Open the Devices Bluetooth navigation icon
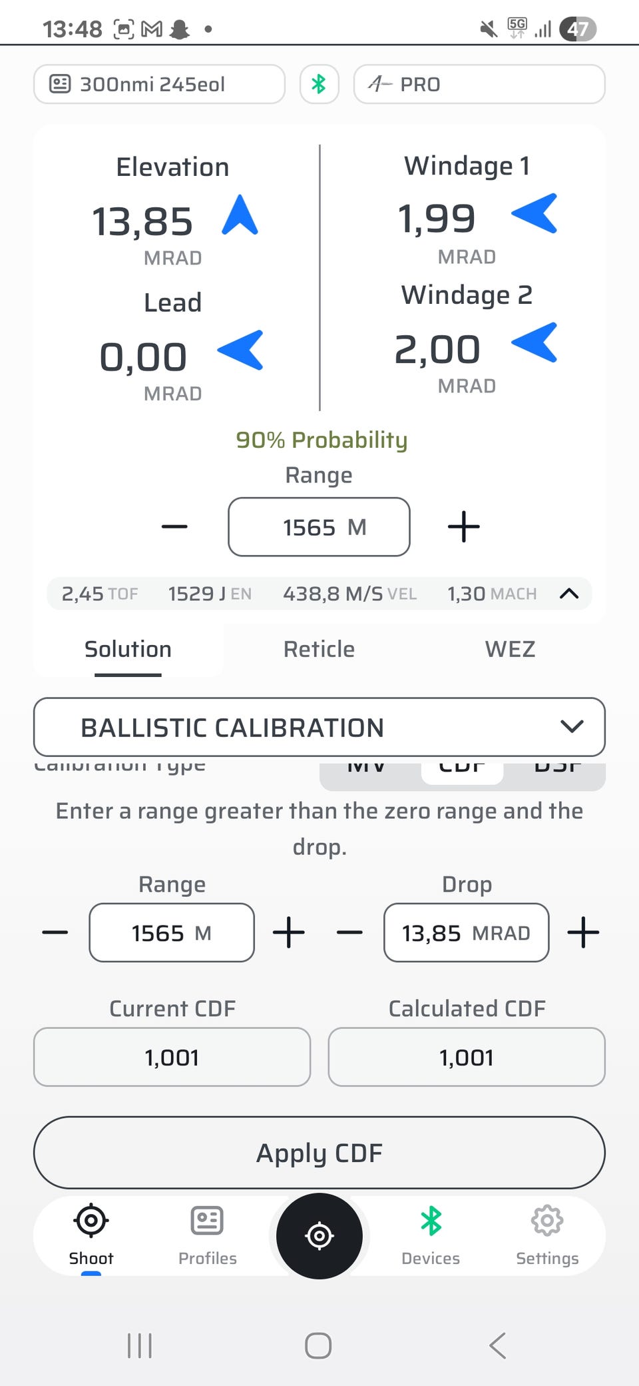Screen dimensions: 639x1386 (x=431, y=1236)
